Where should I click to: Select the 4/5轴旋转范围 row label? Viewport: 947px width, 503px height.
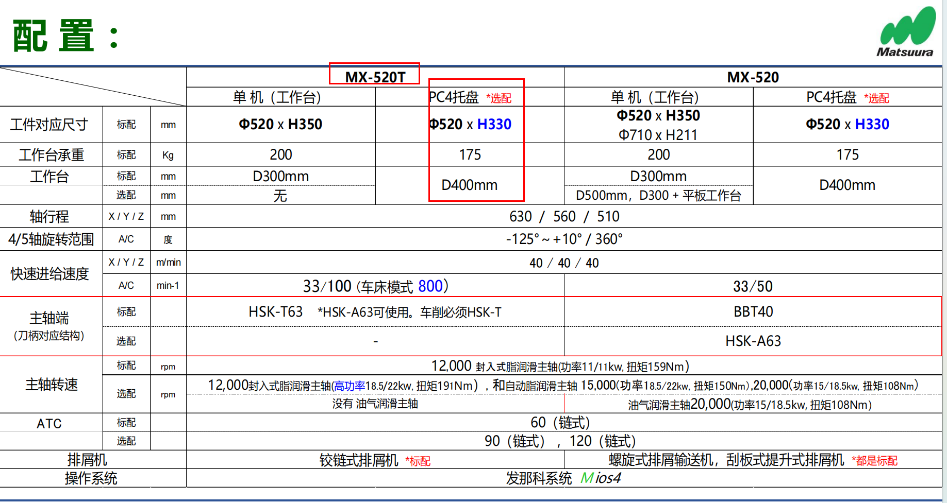tap(51, 239)
